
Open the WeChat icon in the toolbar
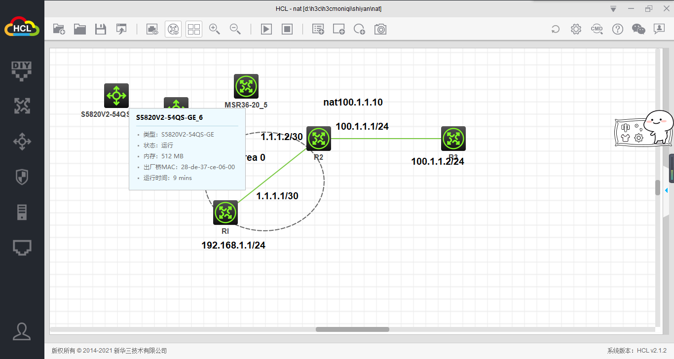click(638, 29)
